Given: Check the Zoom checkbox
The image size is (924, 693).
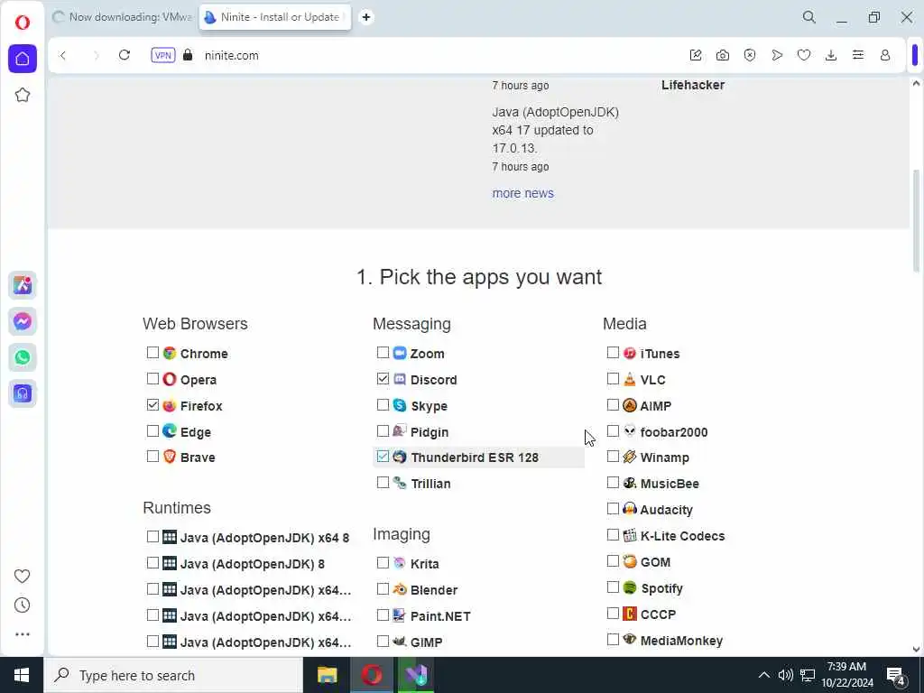Looking at the screenshot, I should tap(383, 353).
